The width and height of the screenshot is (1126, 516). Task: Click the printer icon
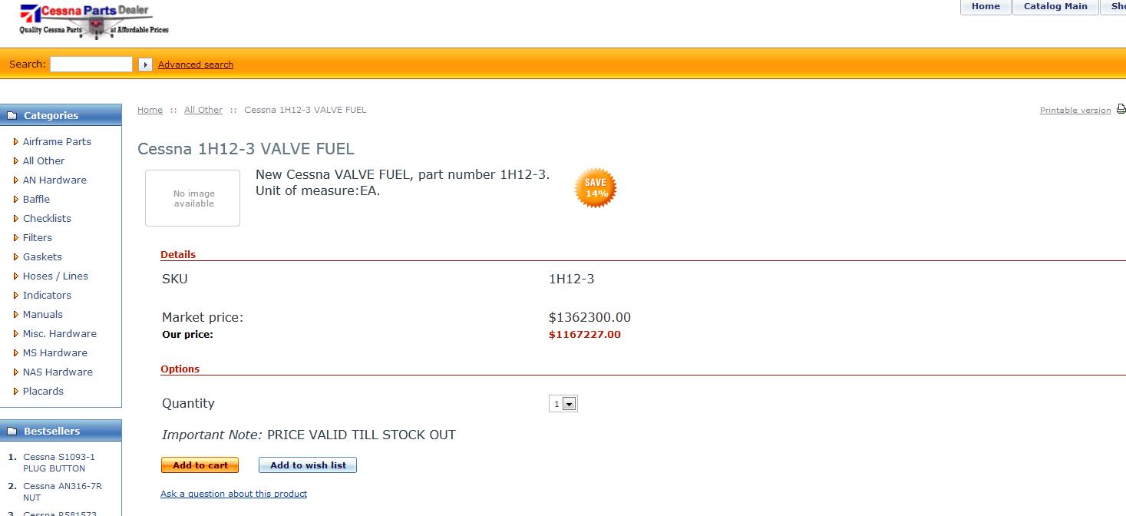tap(1121, 110)
